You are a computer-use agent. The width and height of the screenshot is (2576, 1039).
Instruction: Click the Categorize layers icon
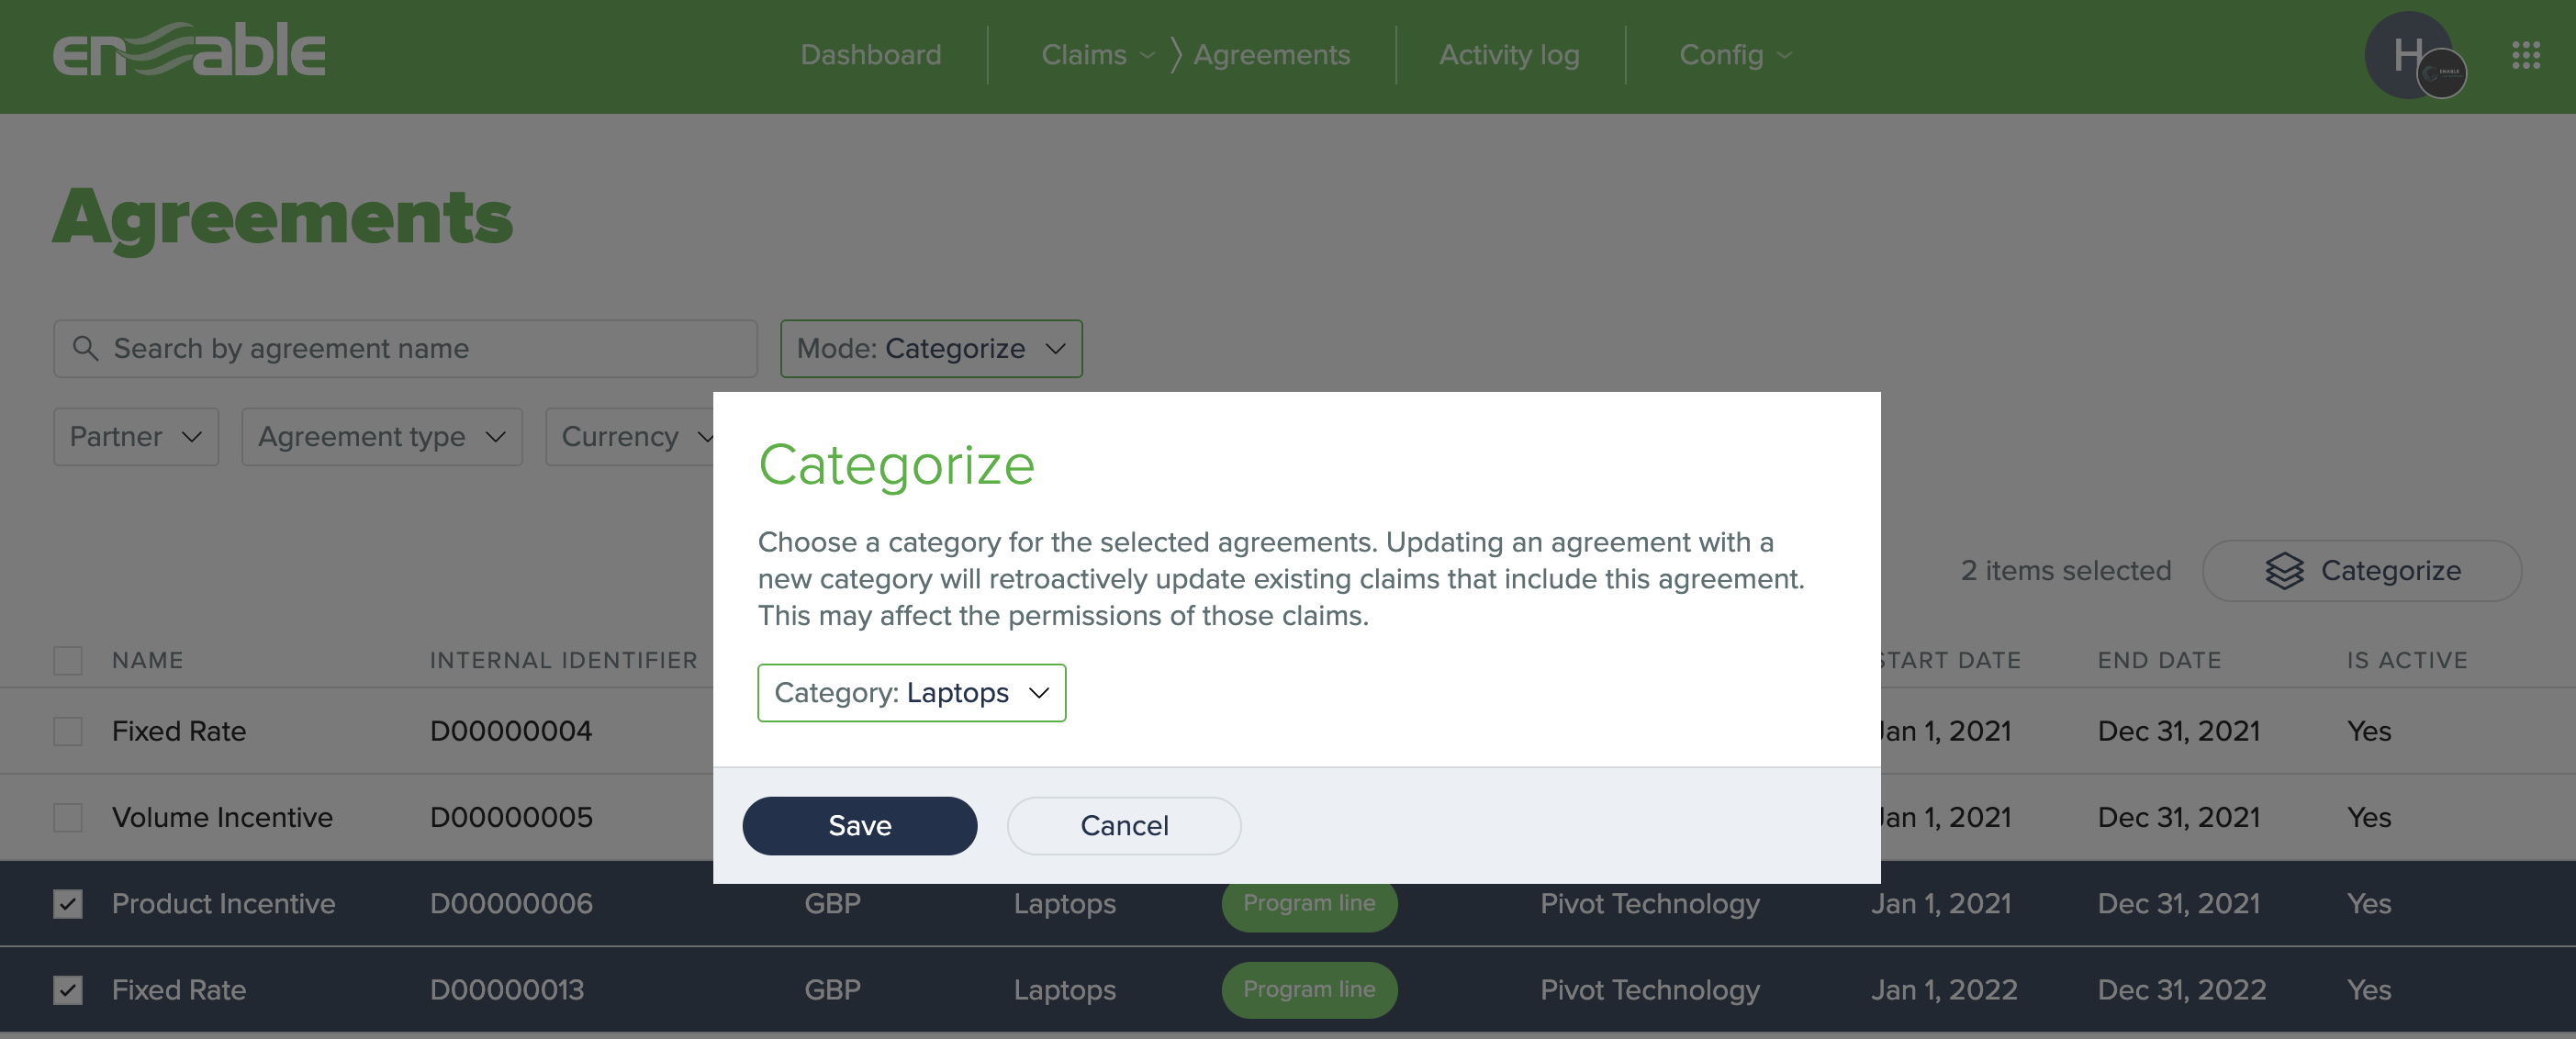[2285, 571]
